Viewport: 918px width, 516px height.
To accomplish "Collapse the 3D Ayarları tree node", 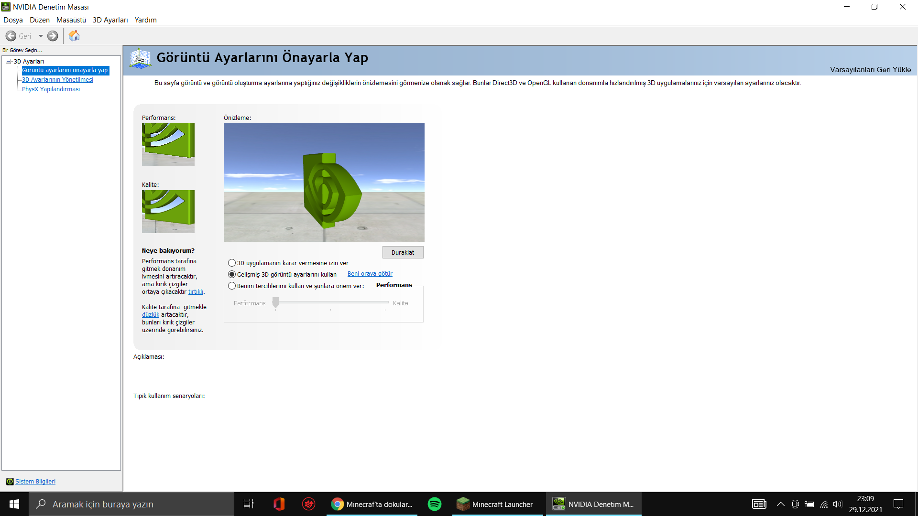I will tap(9, 61).
